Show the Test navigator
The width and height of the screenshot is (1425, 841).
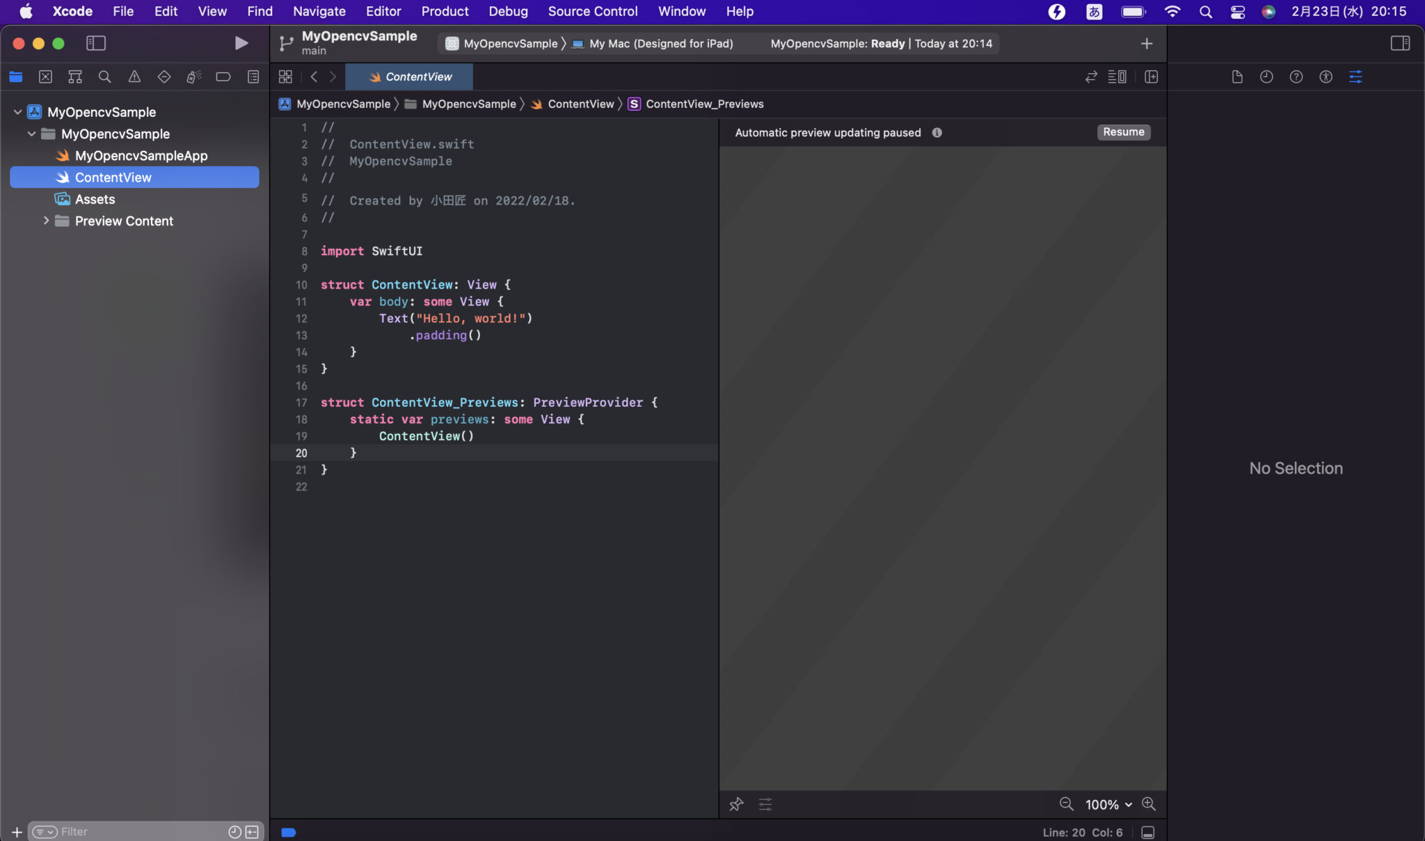point(164,77)
